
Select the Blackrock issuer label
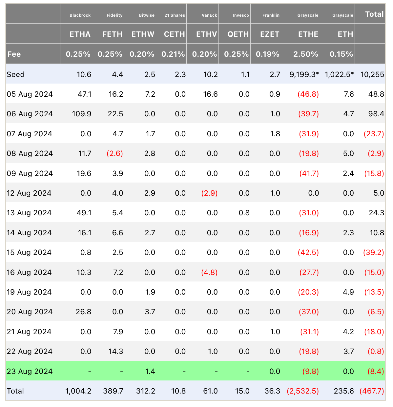(x=80, y=15)
